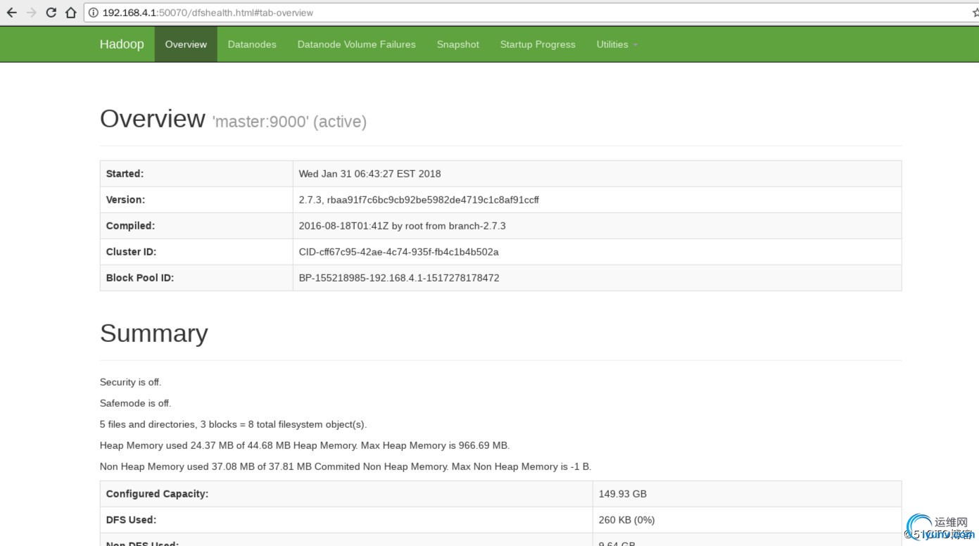Click the Summary heading
The width and height of the screenshot is (979, 546).
tap(154, 334)
